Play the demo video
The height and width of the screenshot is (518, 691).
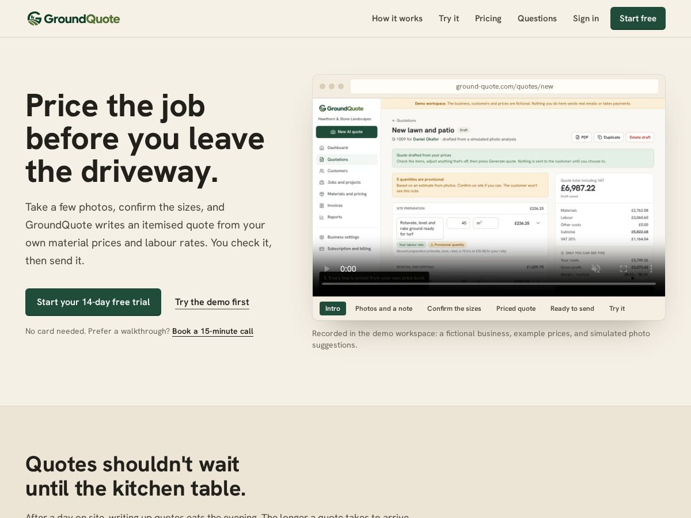(327, 269)
